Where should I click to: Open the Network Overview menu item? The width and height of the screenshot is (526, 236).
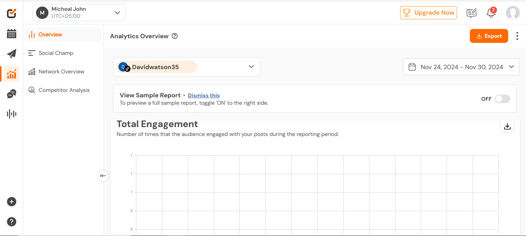click(x=64, y=71)
